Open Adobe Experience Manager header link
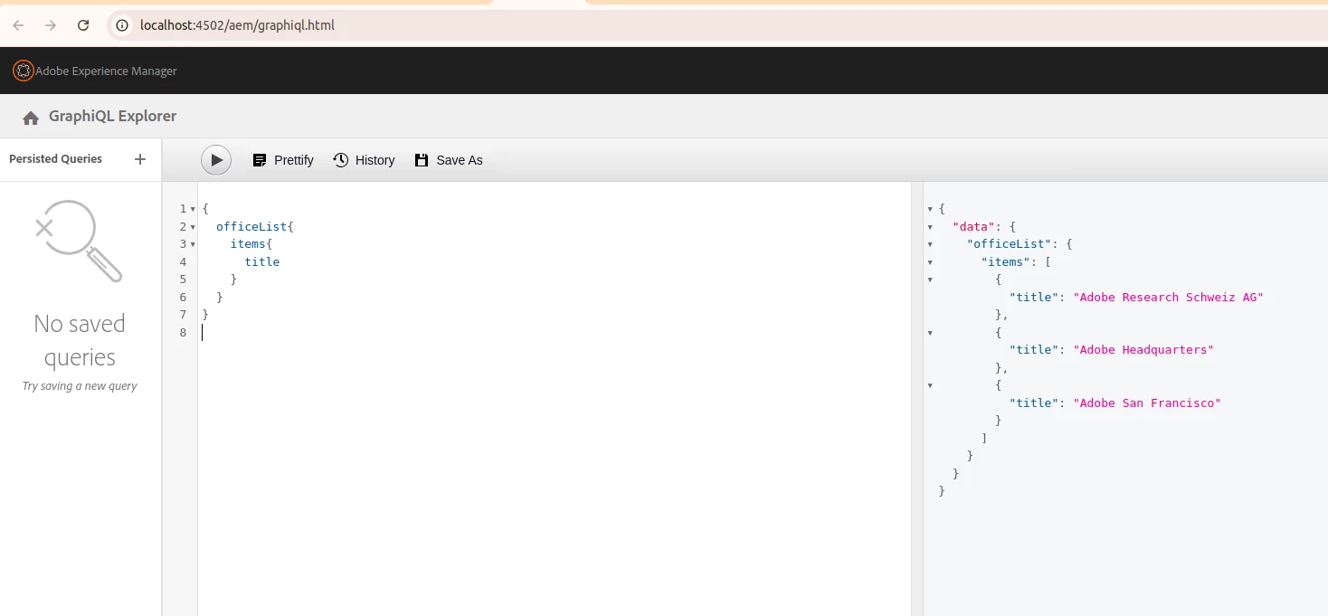 tap(106, 71)
